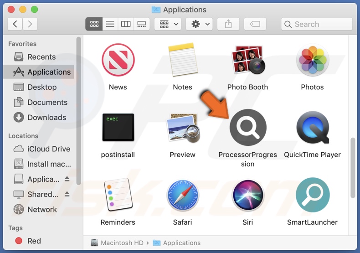Screen dimensions: 360x253
Task: Click the Locations section header
Action: [23, 136]
